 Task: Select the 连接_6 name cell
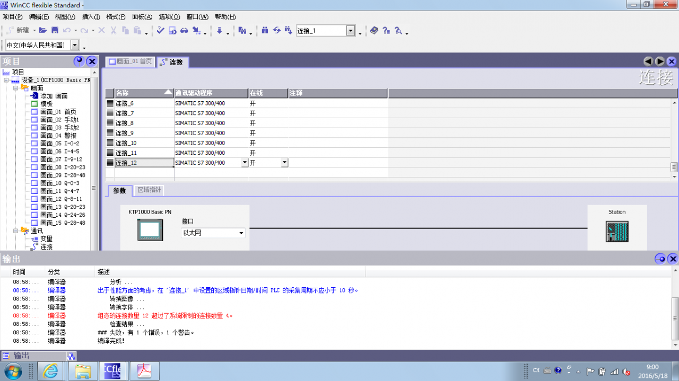(x=144, y=103)
